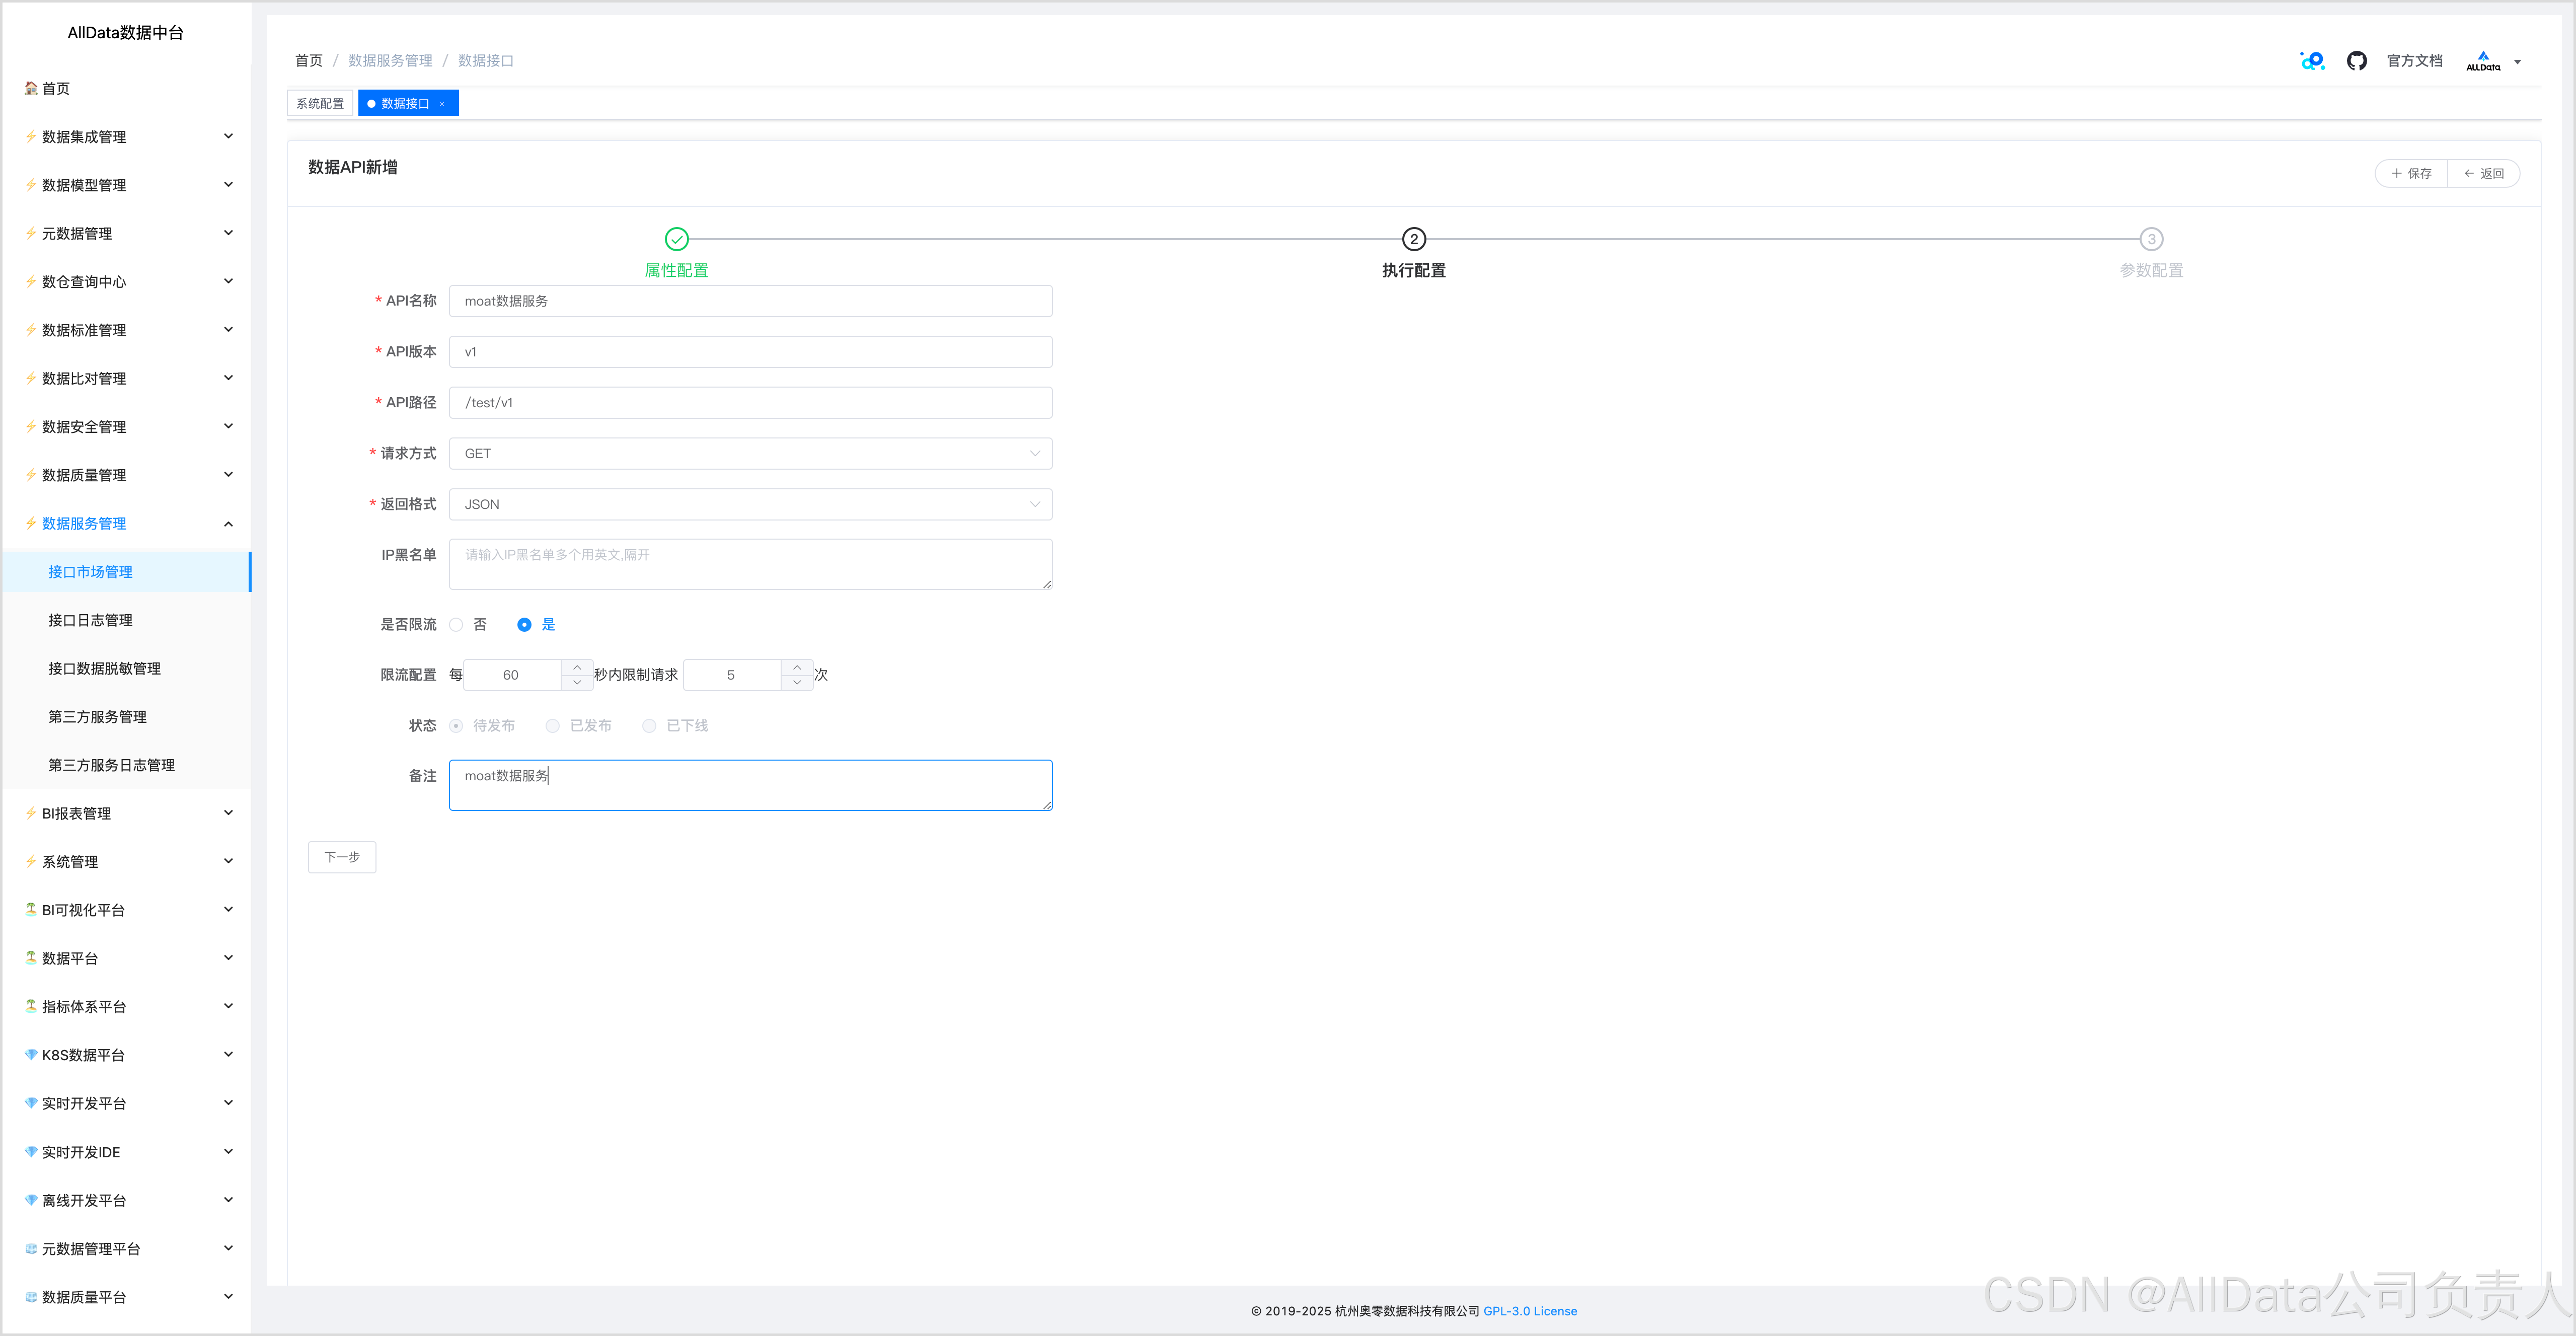Open the 返回格式 JSON dropdown
The width and height of the screenshot is (2576, 1336).
[x=750, y=504]
